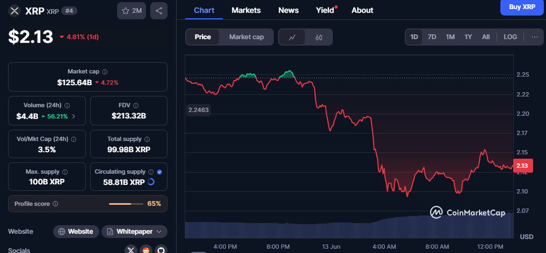Screen dimensions: 546x253
Task: Click the Volume (24h) info icon
Action: 67,105
